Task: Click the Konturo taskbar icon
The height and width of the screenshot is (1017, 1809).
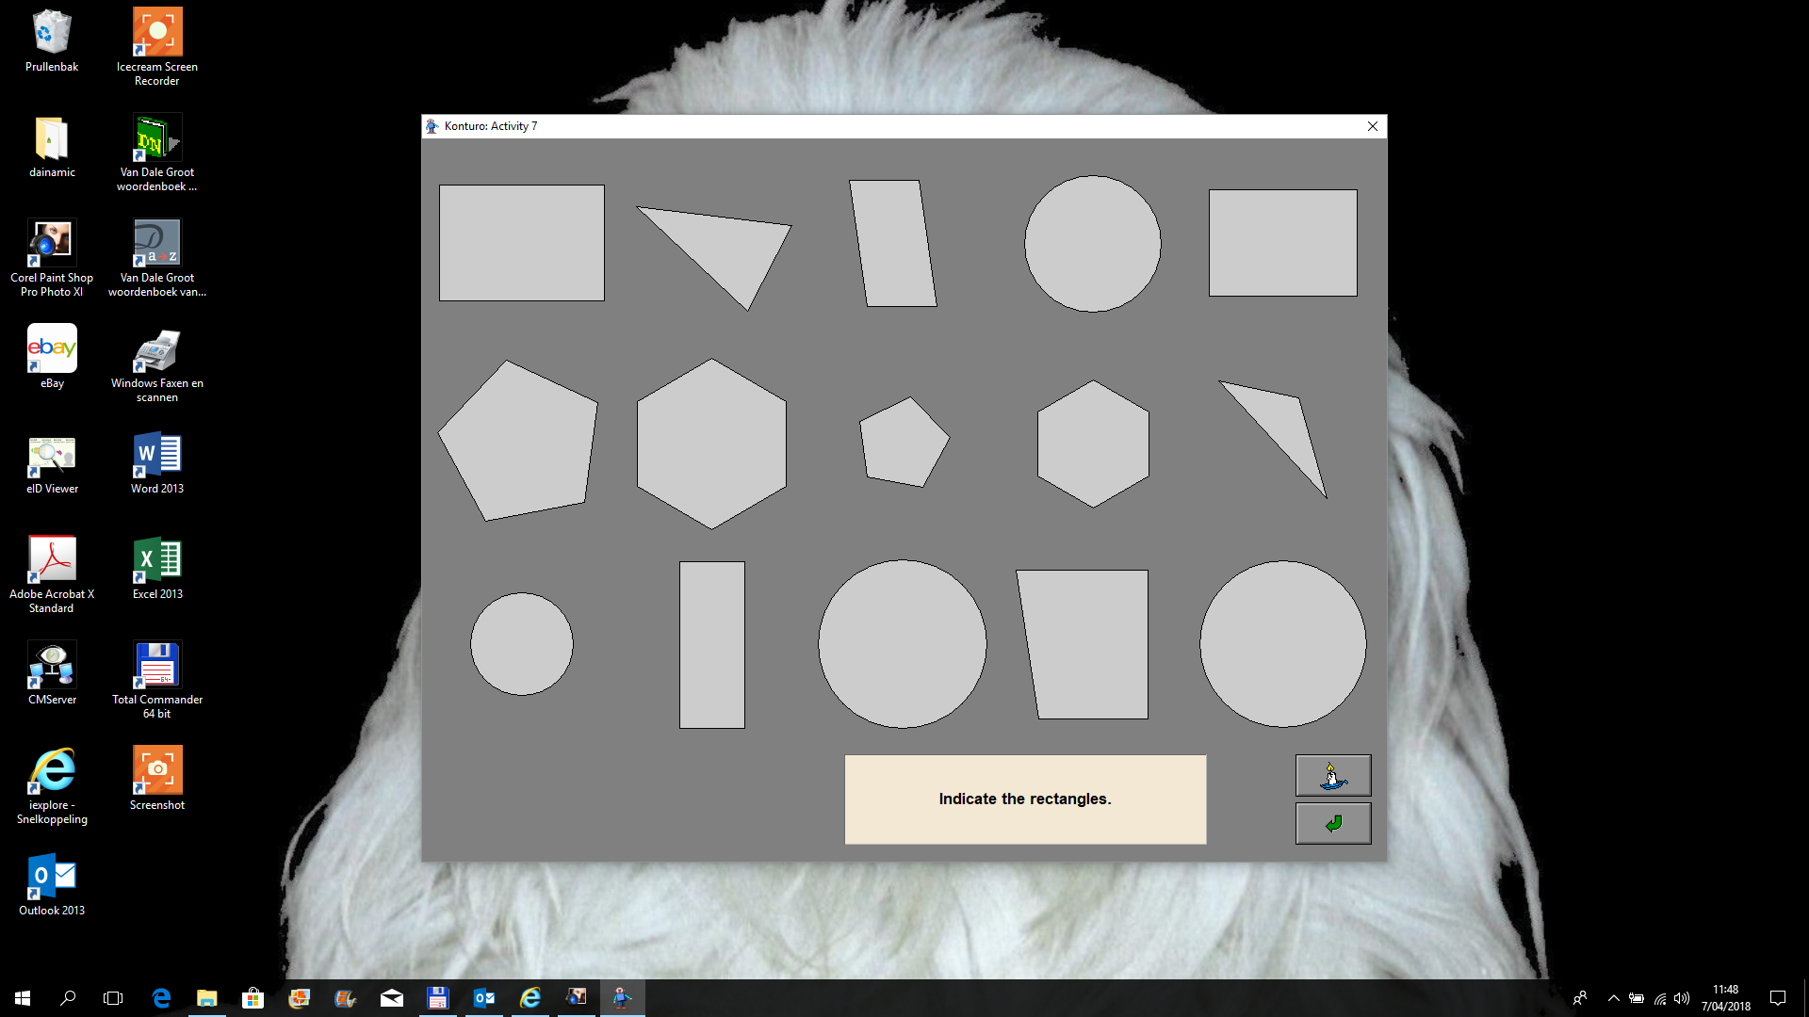Action: [x=622, y=998]
